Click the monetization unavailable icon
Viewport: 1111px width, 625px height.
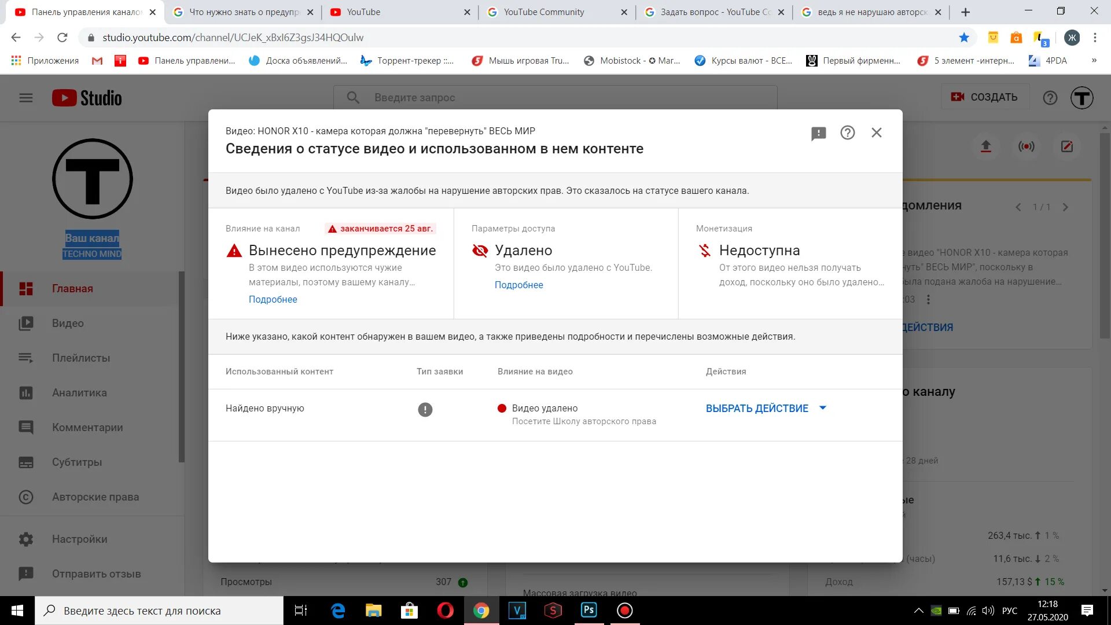(x=703, y=249)
